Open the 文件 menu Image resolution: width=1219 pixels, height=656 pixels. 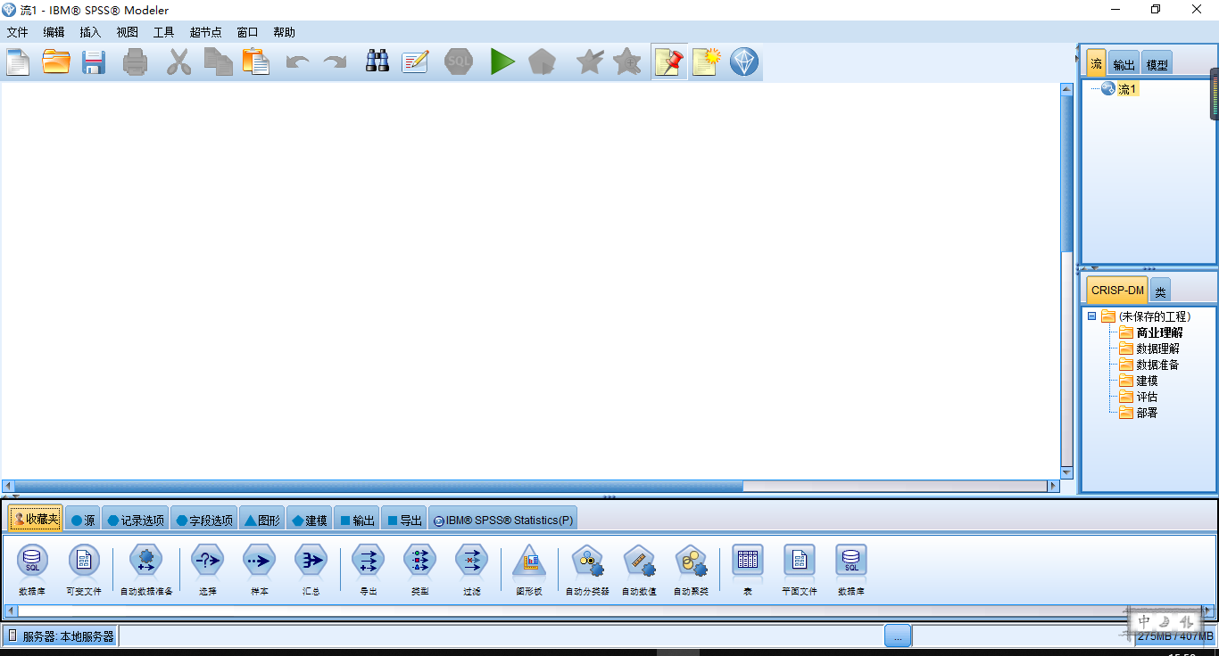tap(18, 32)
